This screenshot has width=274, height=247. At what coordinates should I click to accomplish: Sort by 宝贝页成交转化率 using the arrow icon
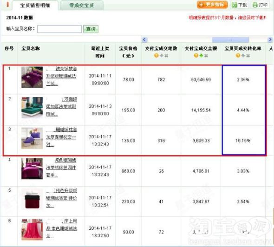point(243,55)
